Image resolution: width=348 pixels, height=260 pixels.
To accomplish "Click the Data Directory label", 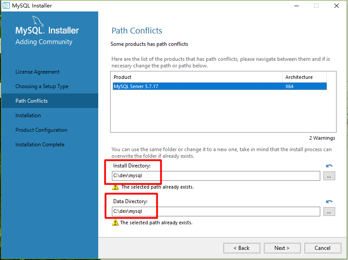I will click(130, 201).
